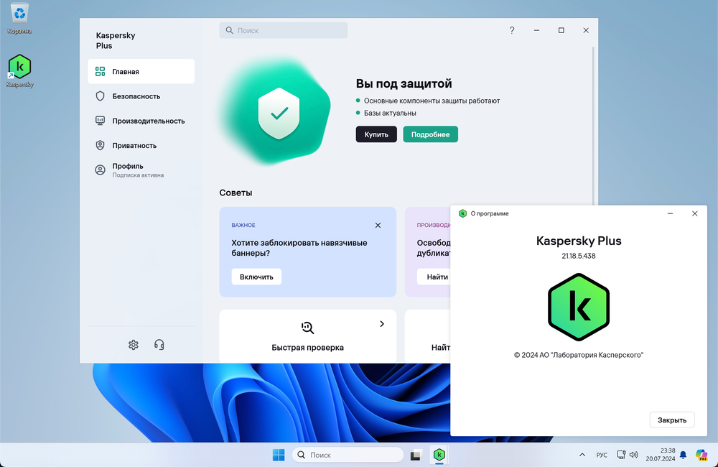Click Включить on the banner blocking tip

(x=256, y=277)
